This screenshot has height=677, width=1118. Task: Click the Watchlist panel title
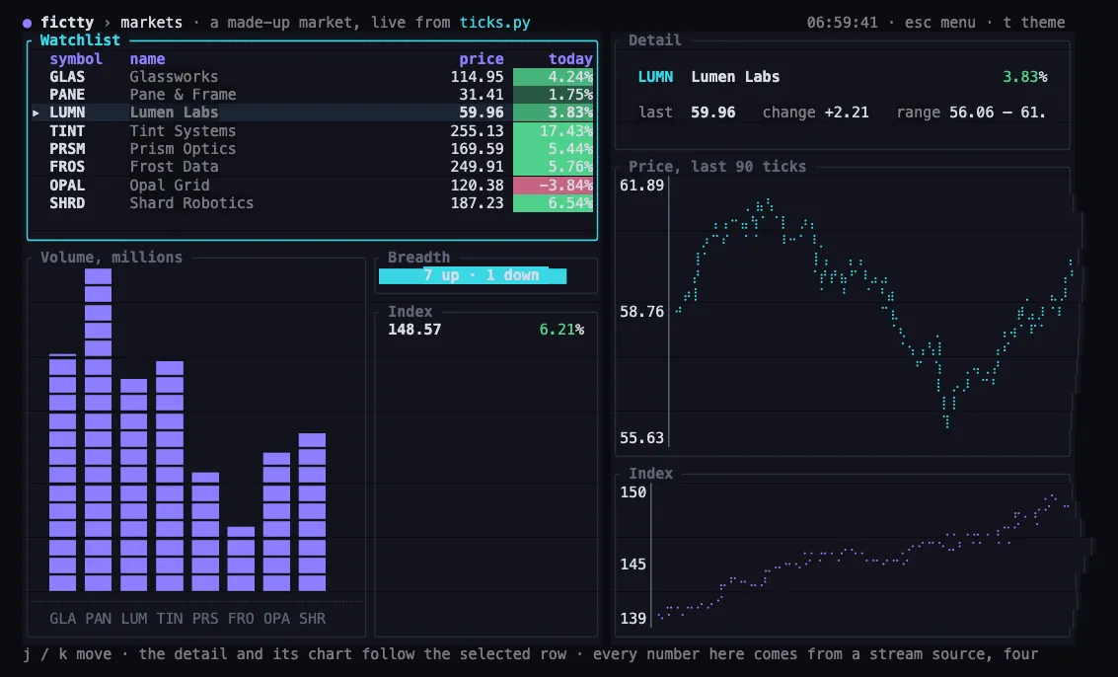tap(80, 39)
